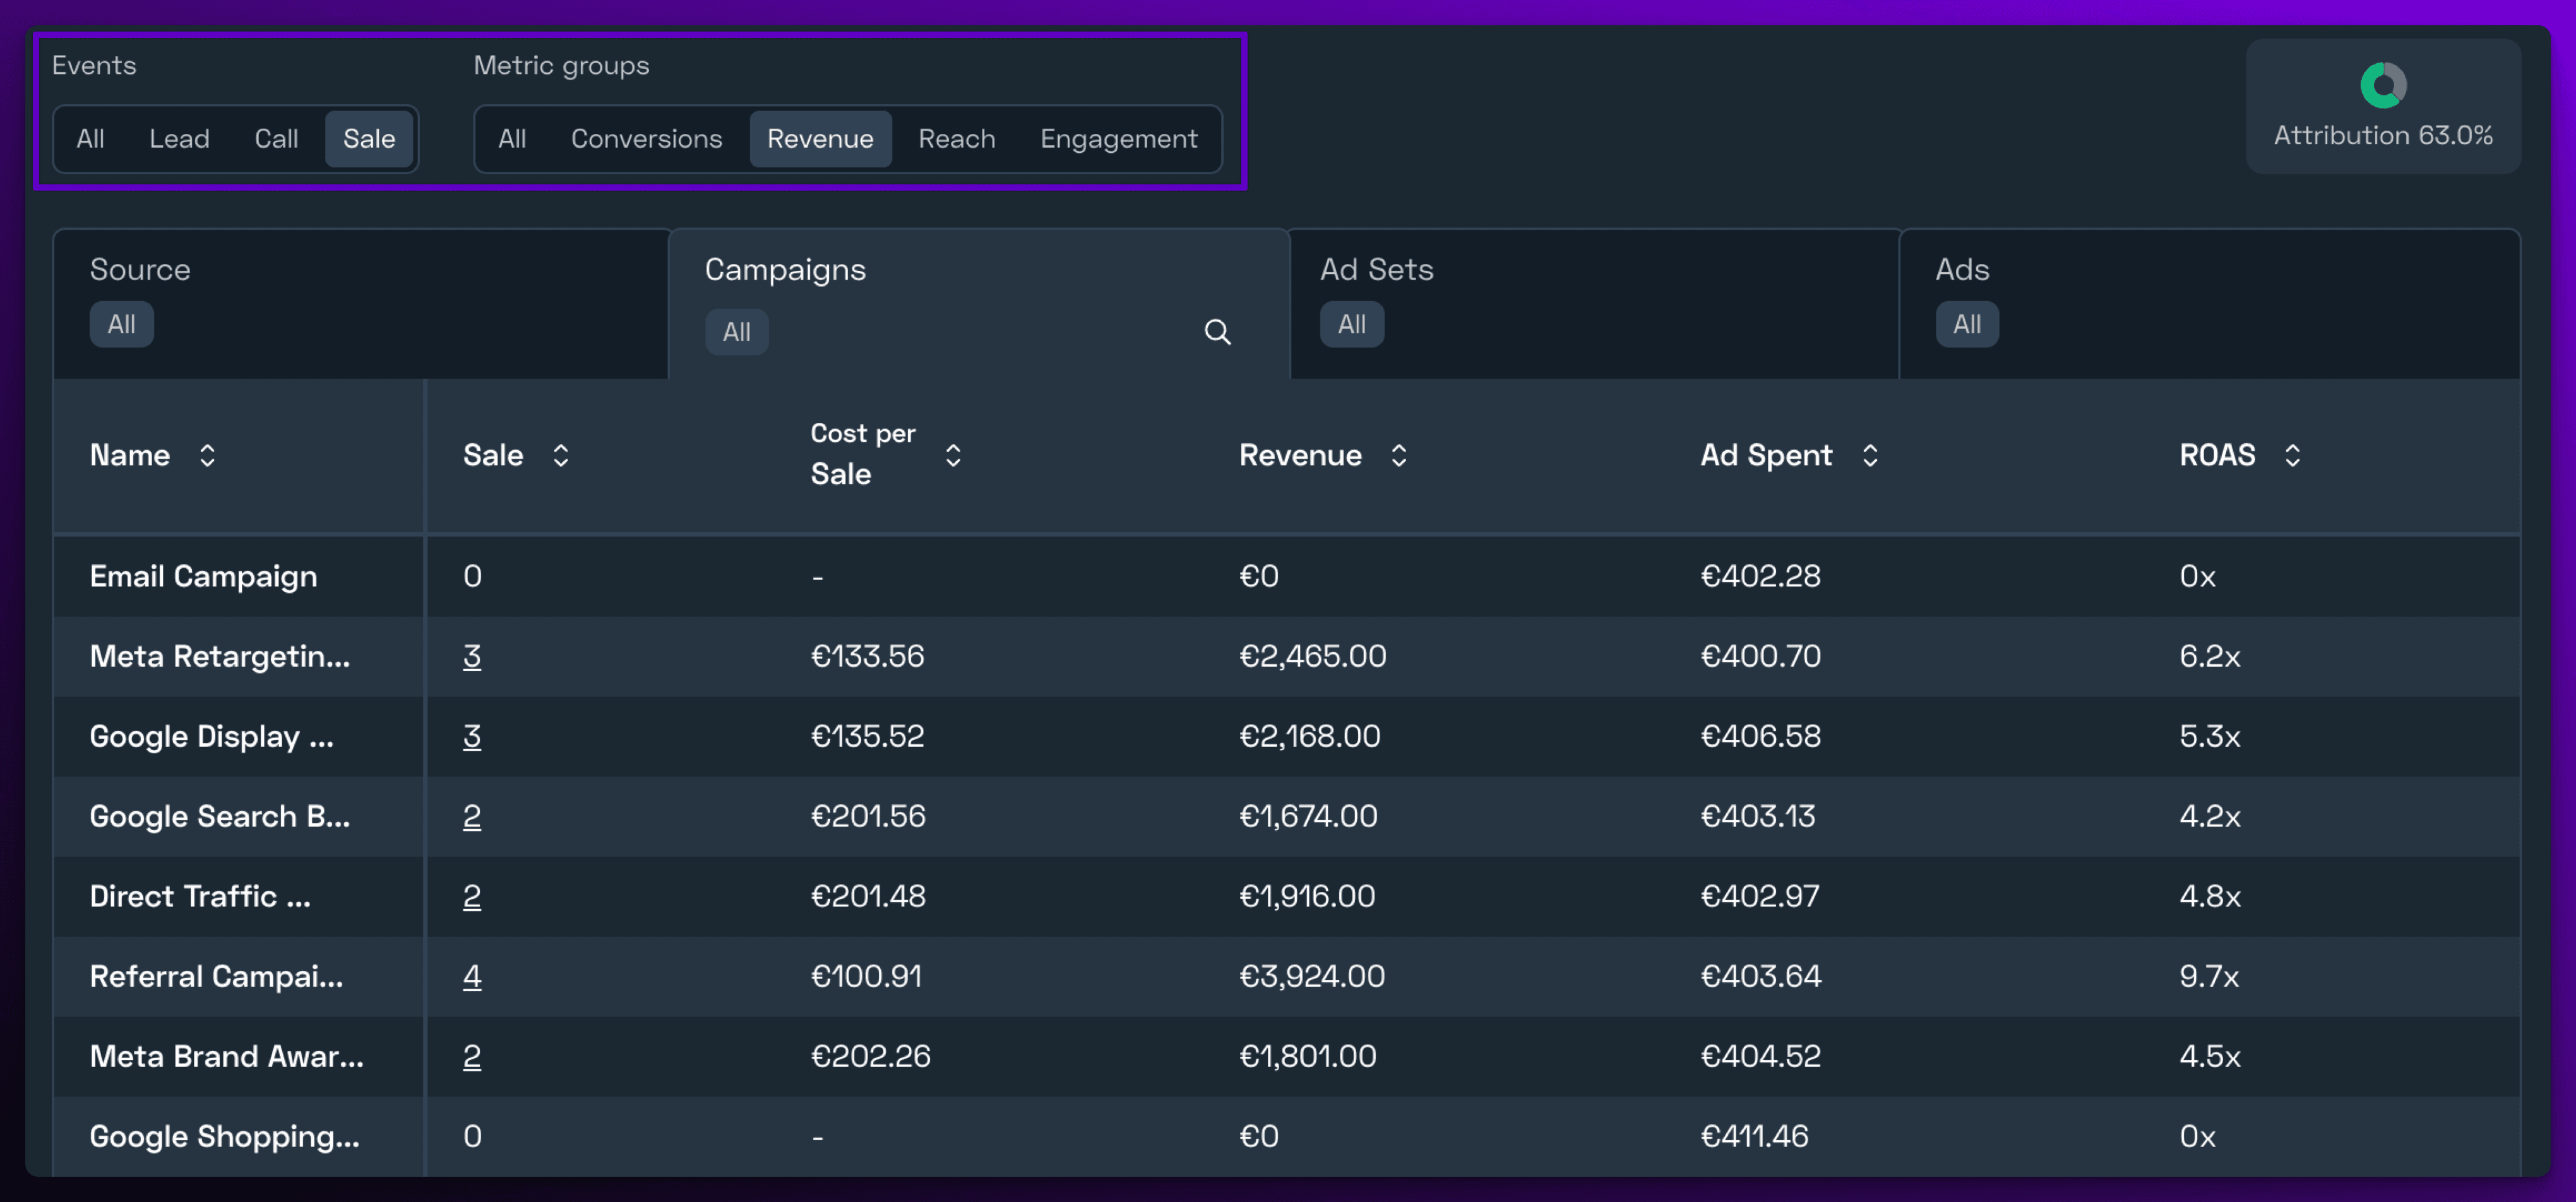Viewport: 2576px width, 1202px height.
Task: Click the Attribution donut chart icon
Action: click(x=2383, y=86)
